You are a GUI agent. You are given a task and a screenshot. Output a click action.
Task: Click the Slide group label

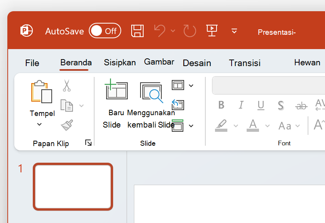click(147, 143)
